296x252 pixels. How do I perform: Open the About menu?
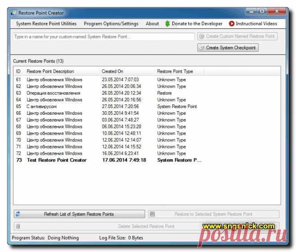tap(152, 24)
